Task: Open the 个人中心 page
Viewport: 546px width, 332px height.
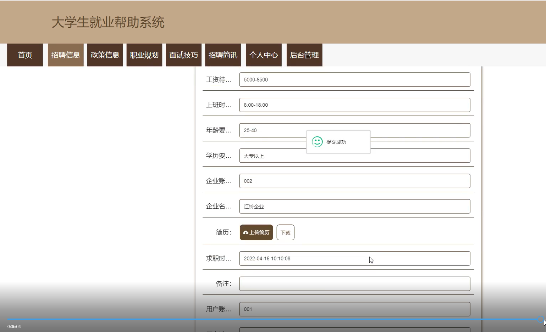Action: point(264,55)
